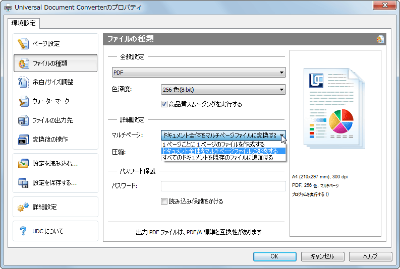Viewport: 400px width, 269px height.
Task: Open the 色深度 256 色(8 bit) dropdown
Action: 223,90
